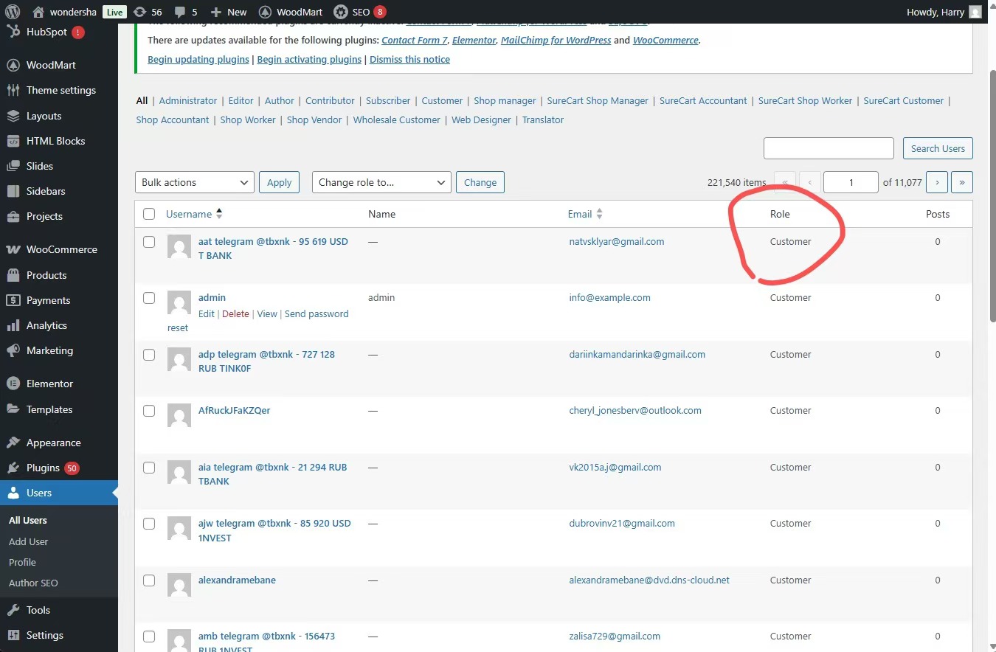Expand the Change role to dropdown
This screenshot has height=652, width=996.
pyautogui.click(x=381, y=182)
